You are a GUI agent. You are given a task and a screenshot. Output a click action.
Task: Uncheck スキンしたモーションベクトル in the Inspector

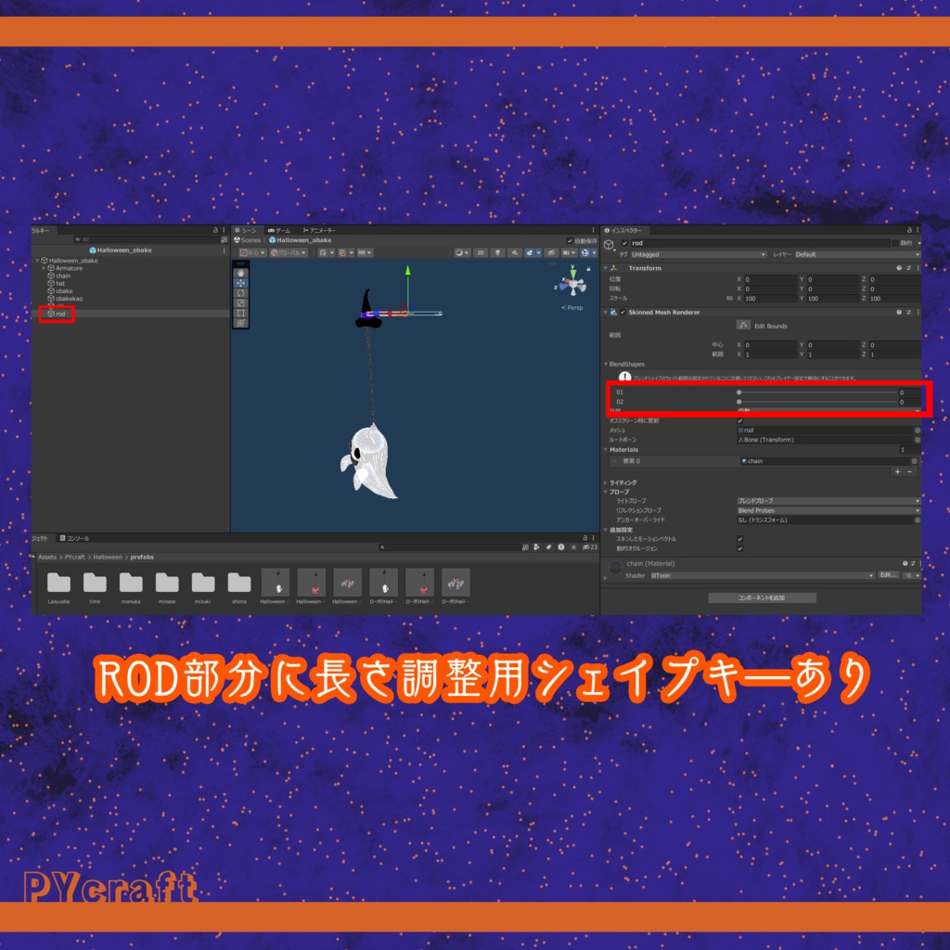coord(739,539)
